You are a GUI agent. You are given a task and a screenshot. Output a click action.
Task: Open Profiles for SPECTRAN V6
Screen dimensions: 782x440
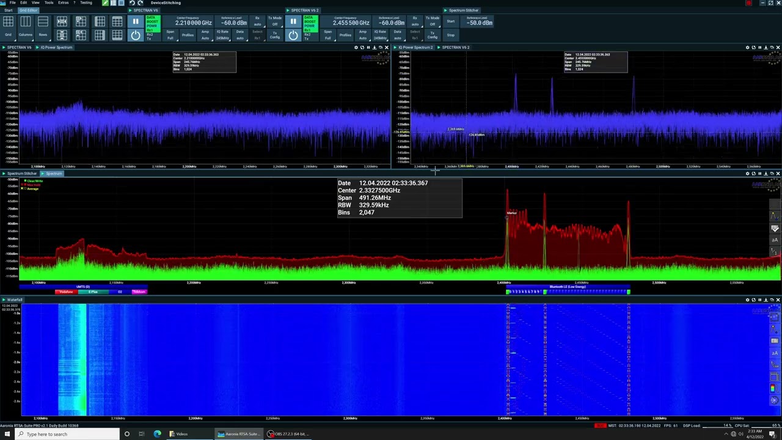click(188, 35)
